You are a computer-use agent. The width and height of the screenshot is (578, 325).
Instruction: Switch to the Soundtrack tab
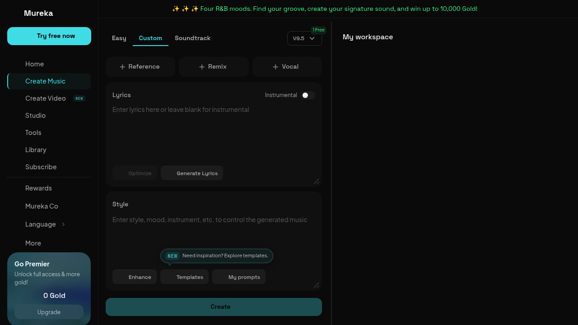pyautogui.click(x=193, y=38)
